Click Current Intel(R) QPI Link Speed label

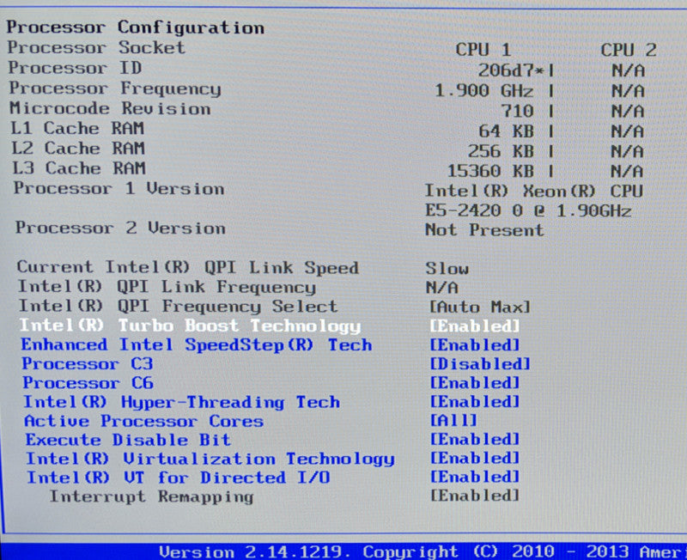tap(188, 268)
